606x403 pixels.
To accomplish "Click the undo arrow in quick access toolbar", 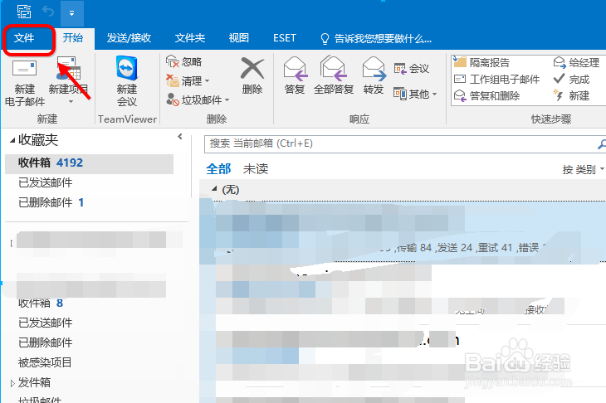I will coord(48,12).
